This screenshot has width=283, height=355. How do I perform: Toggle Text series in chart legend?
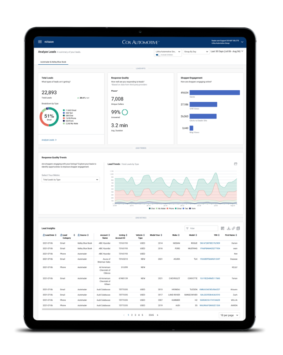(185, 208)
